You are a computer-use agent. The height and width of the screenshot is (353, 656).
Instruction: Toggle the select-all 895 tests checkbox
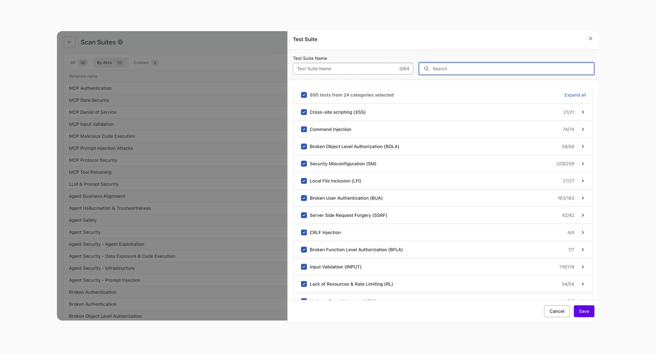pos(304,95)
